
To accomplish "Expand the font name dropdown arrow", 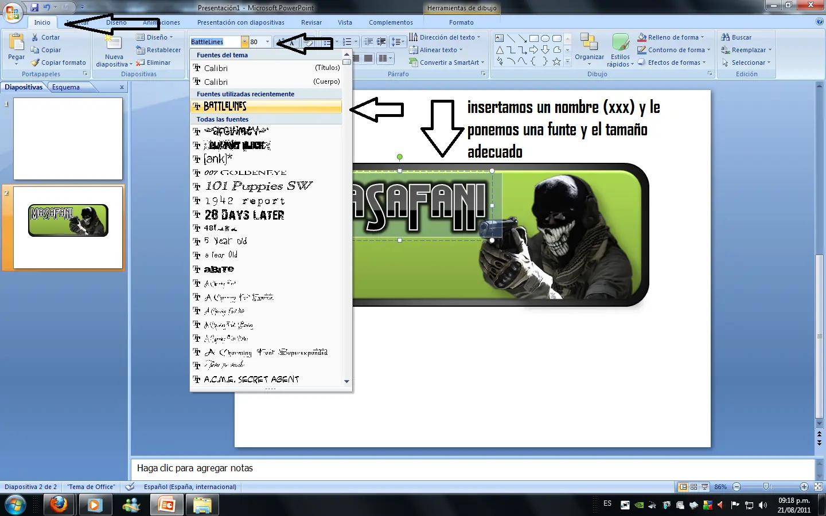I will [244, 42].
